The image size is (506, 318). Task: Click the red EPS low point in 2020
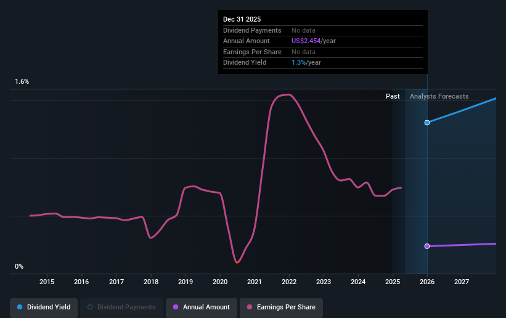pyautogui.click(x=237, y=262)
